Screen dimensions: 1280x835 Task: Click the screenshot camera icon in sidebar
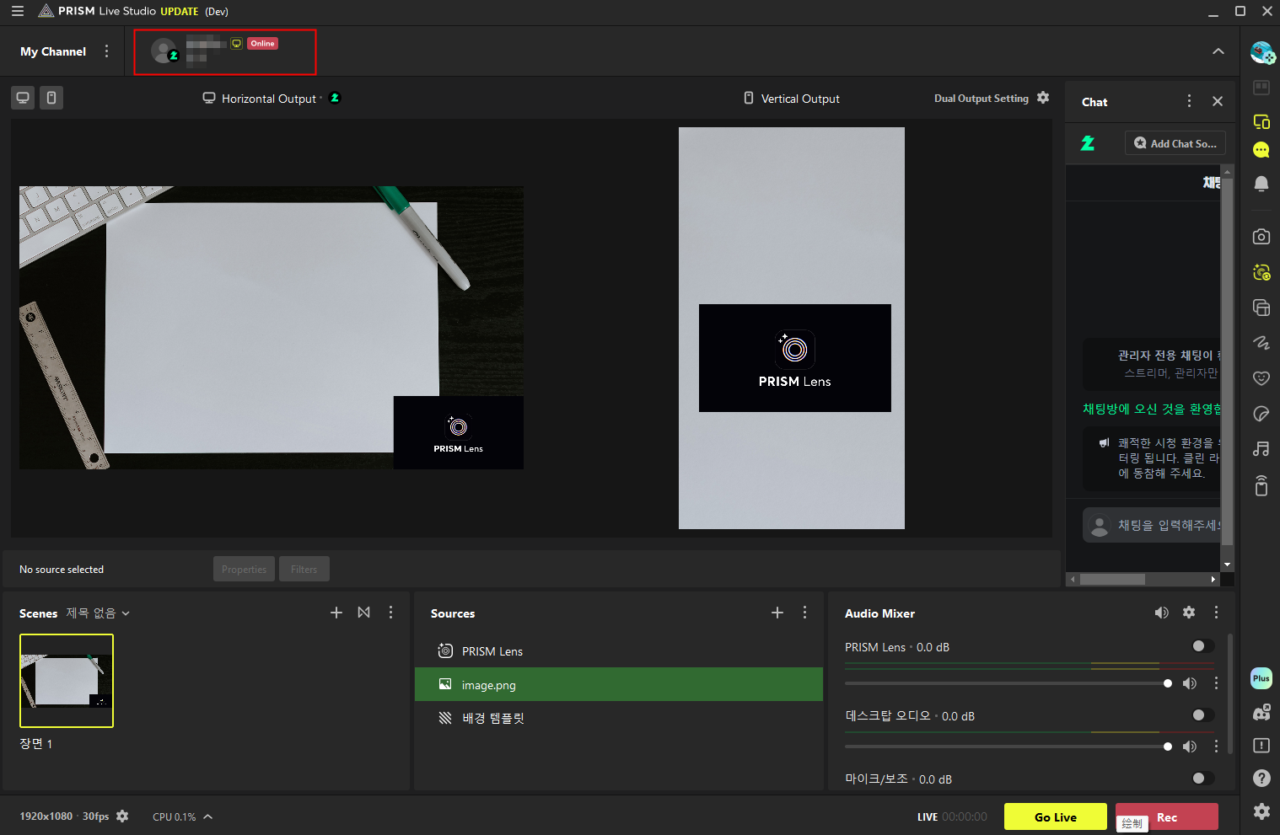(1261, 237)
